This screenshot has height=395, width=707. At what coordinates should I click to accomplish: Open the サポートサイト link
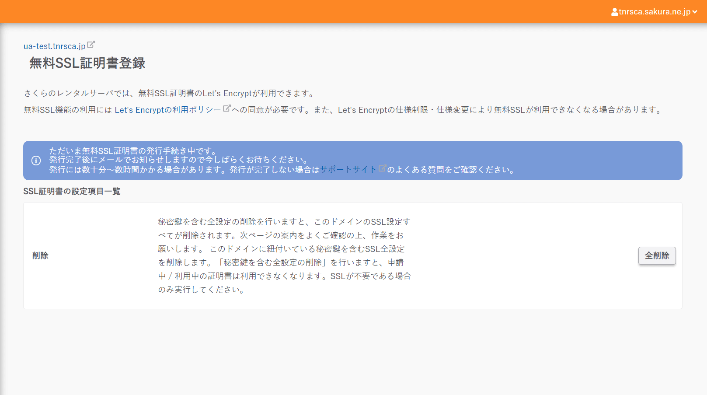pos(348,169)
